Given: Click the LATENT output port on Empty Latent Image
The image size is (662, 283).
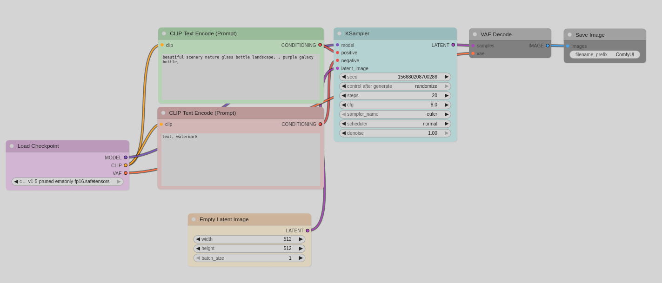Looking at the screenshot, I should (308, 230).
